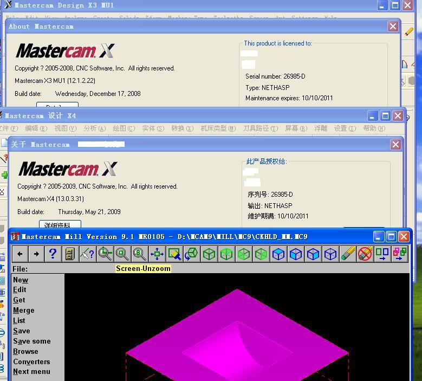This screenshot has width=422, height=381.
Task: Click the forward arrow in Mill toolbar
Action: [36, 254]
